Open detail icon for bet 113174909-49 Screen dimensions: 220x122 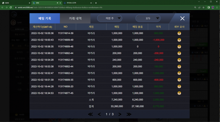[179, 40]
